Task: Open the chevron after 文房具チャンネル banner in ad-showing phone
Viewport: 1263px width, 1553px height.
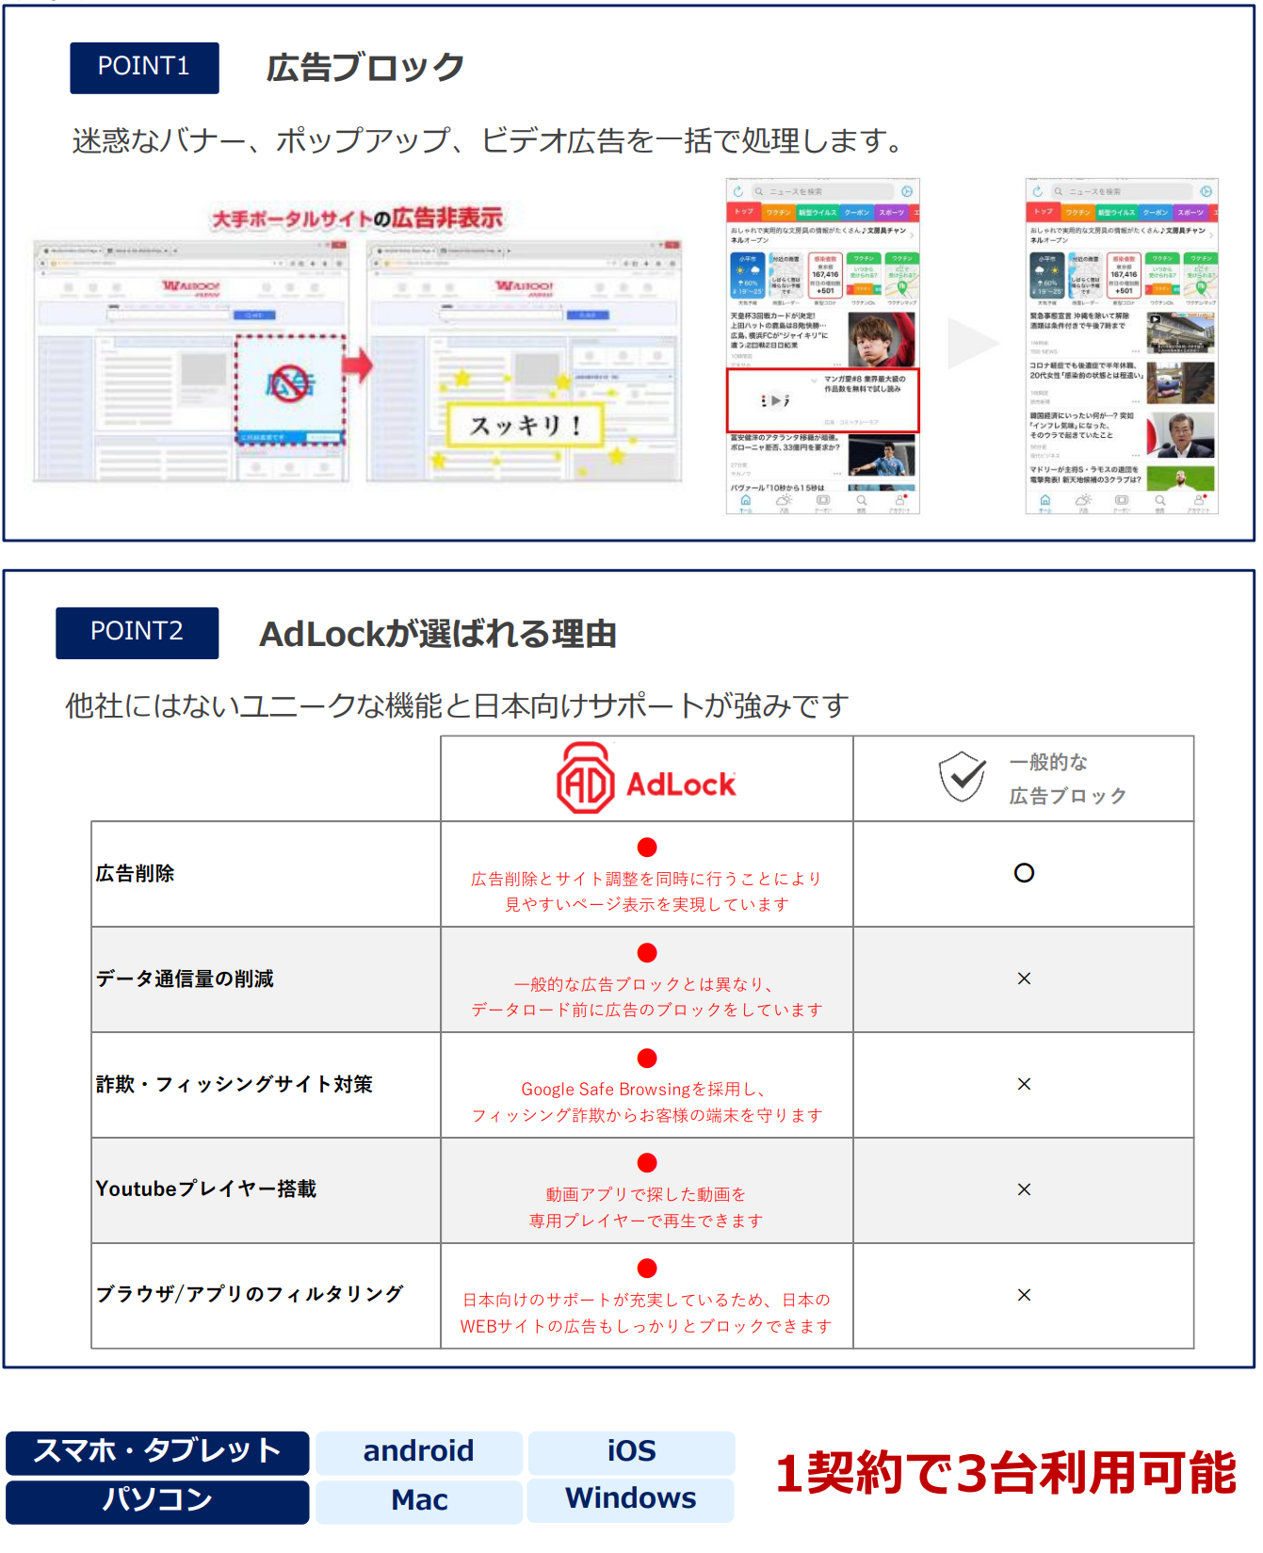Action: [912, 235]
